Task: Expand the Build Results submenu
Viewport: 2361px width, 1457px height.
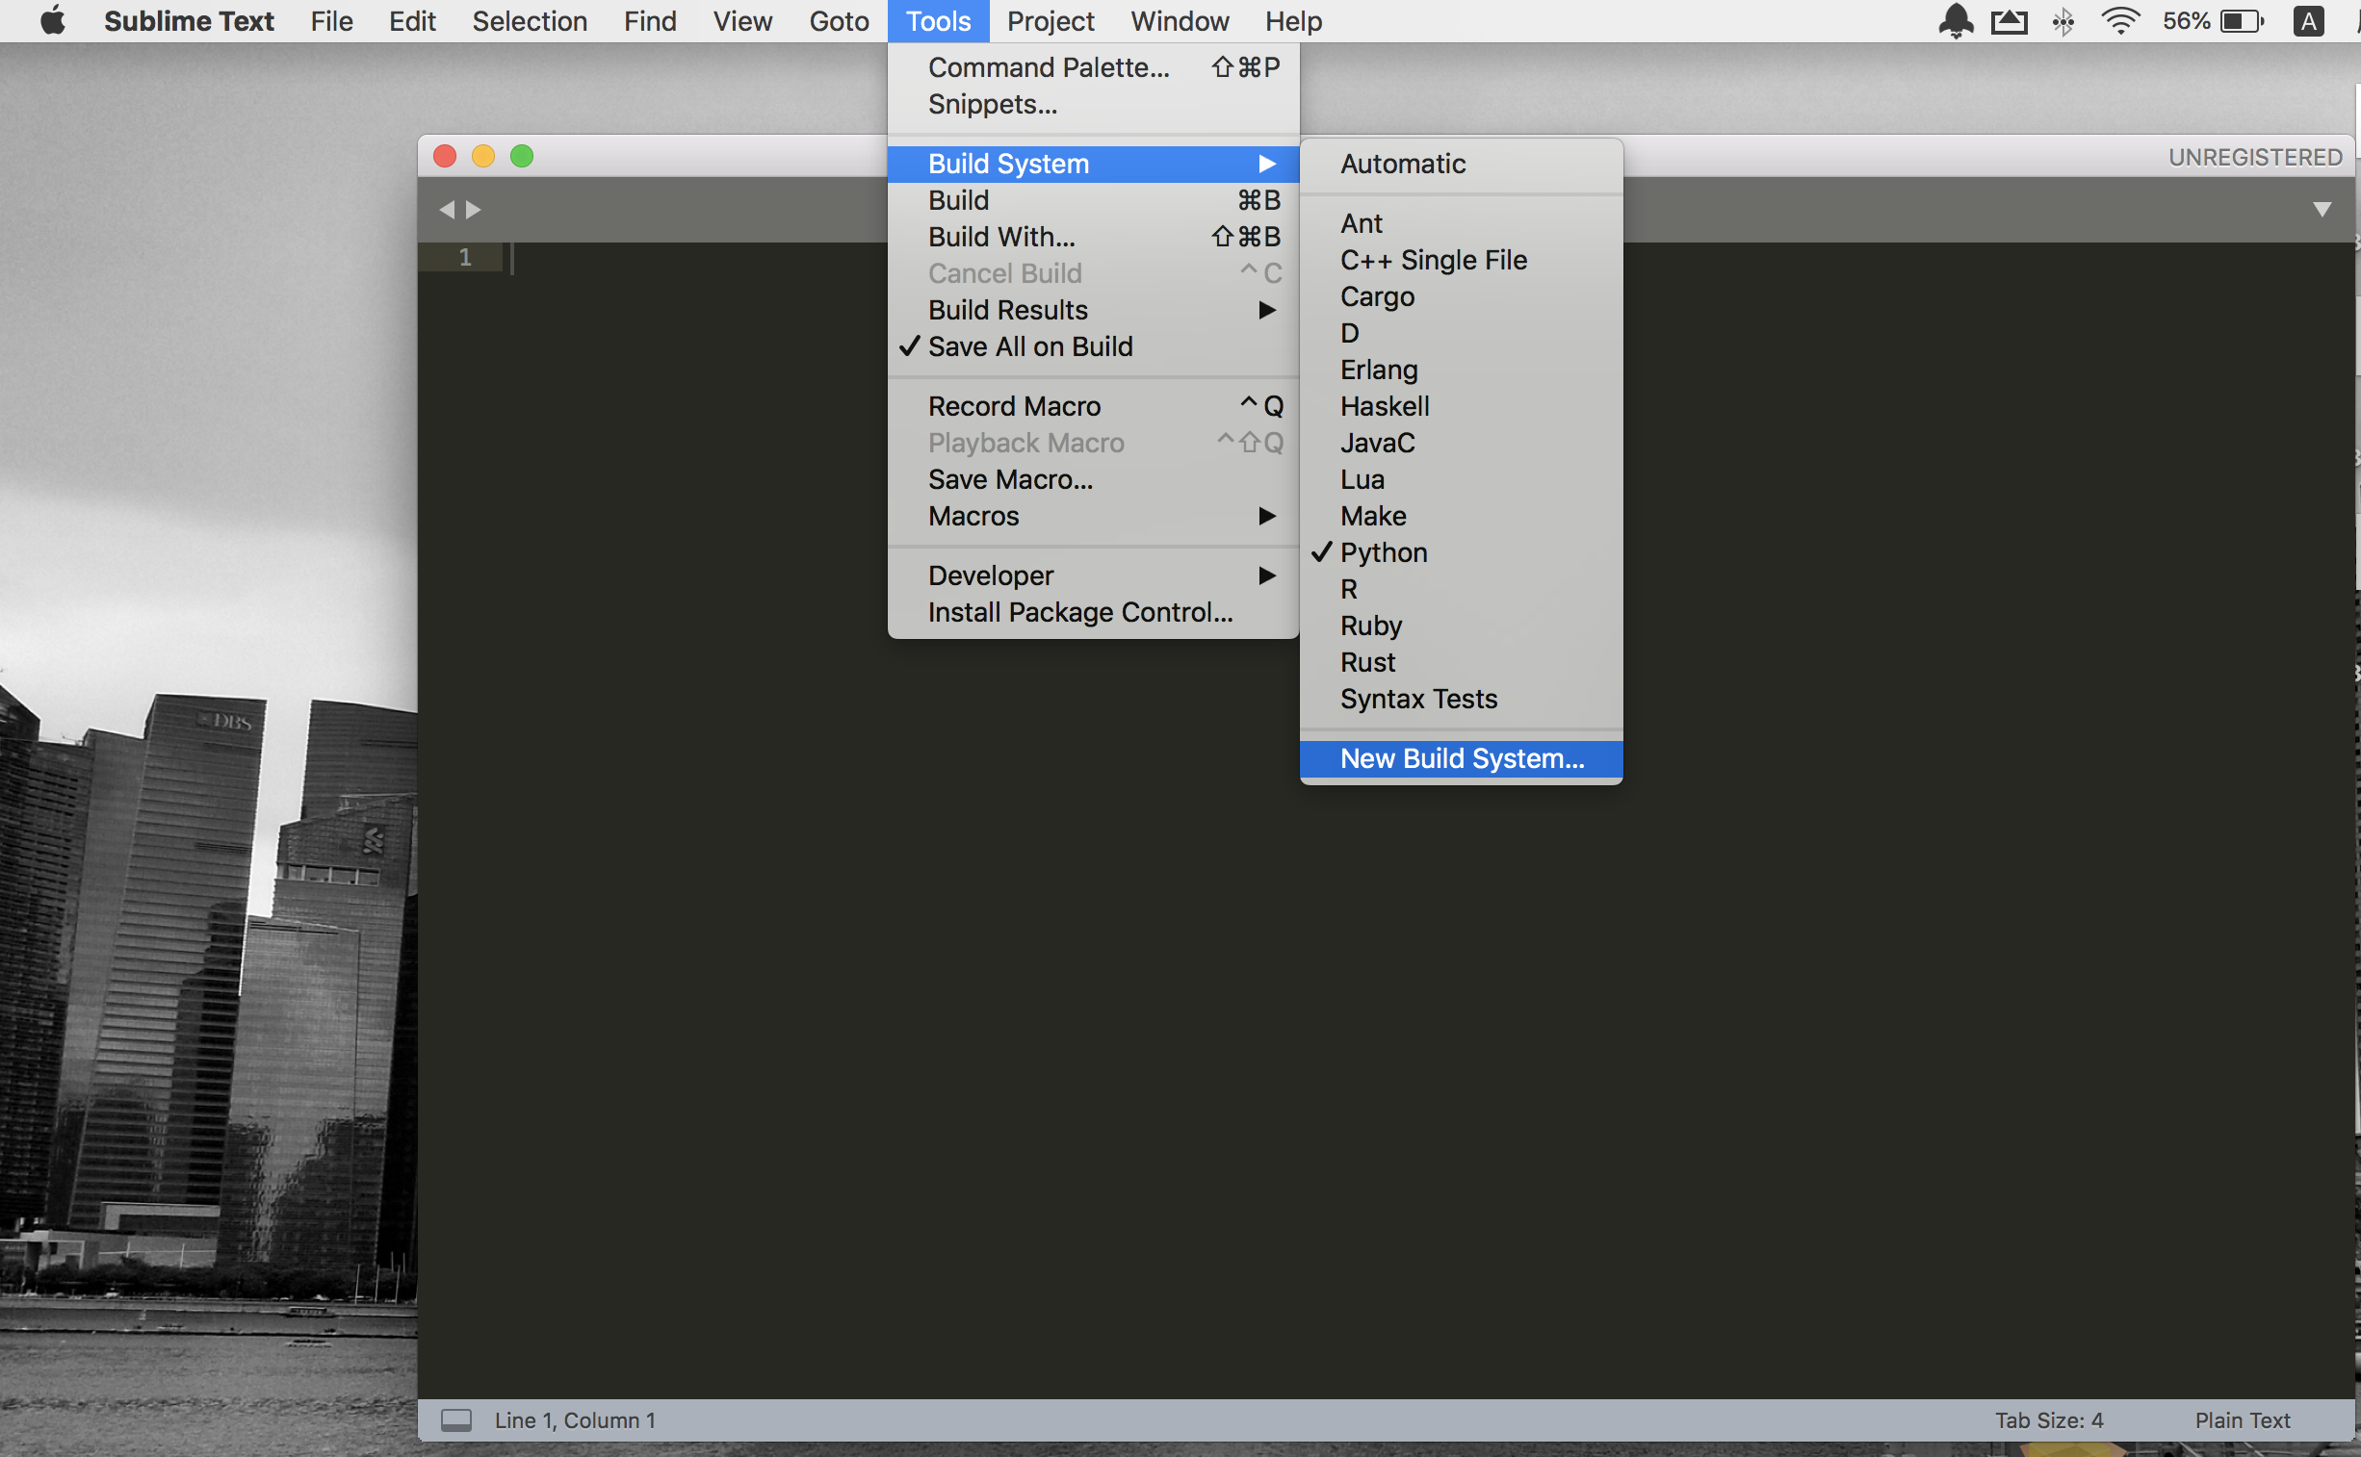Action: click(1093, 310)
